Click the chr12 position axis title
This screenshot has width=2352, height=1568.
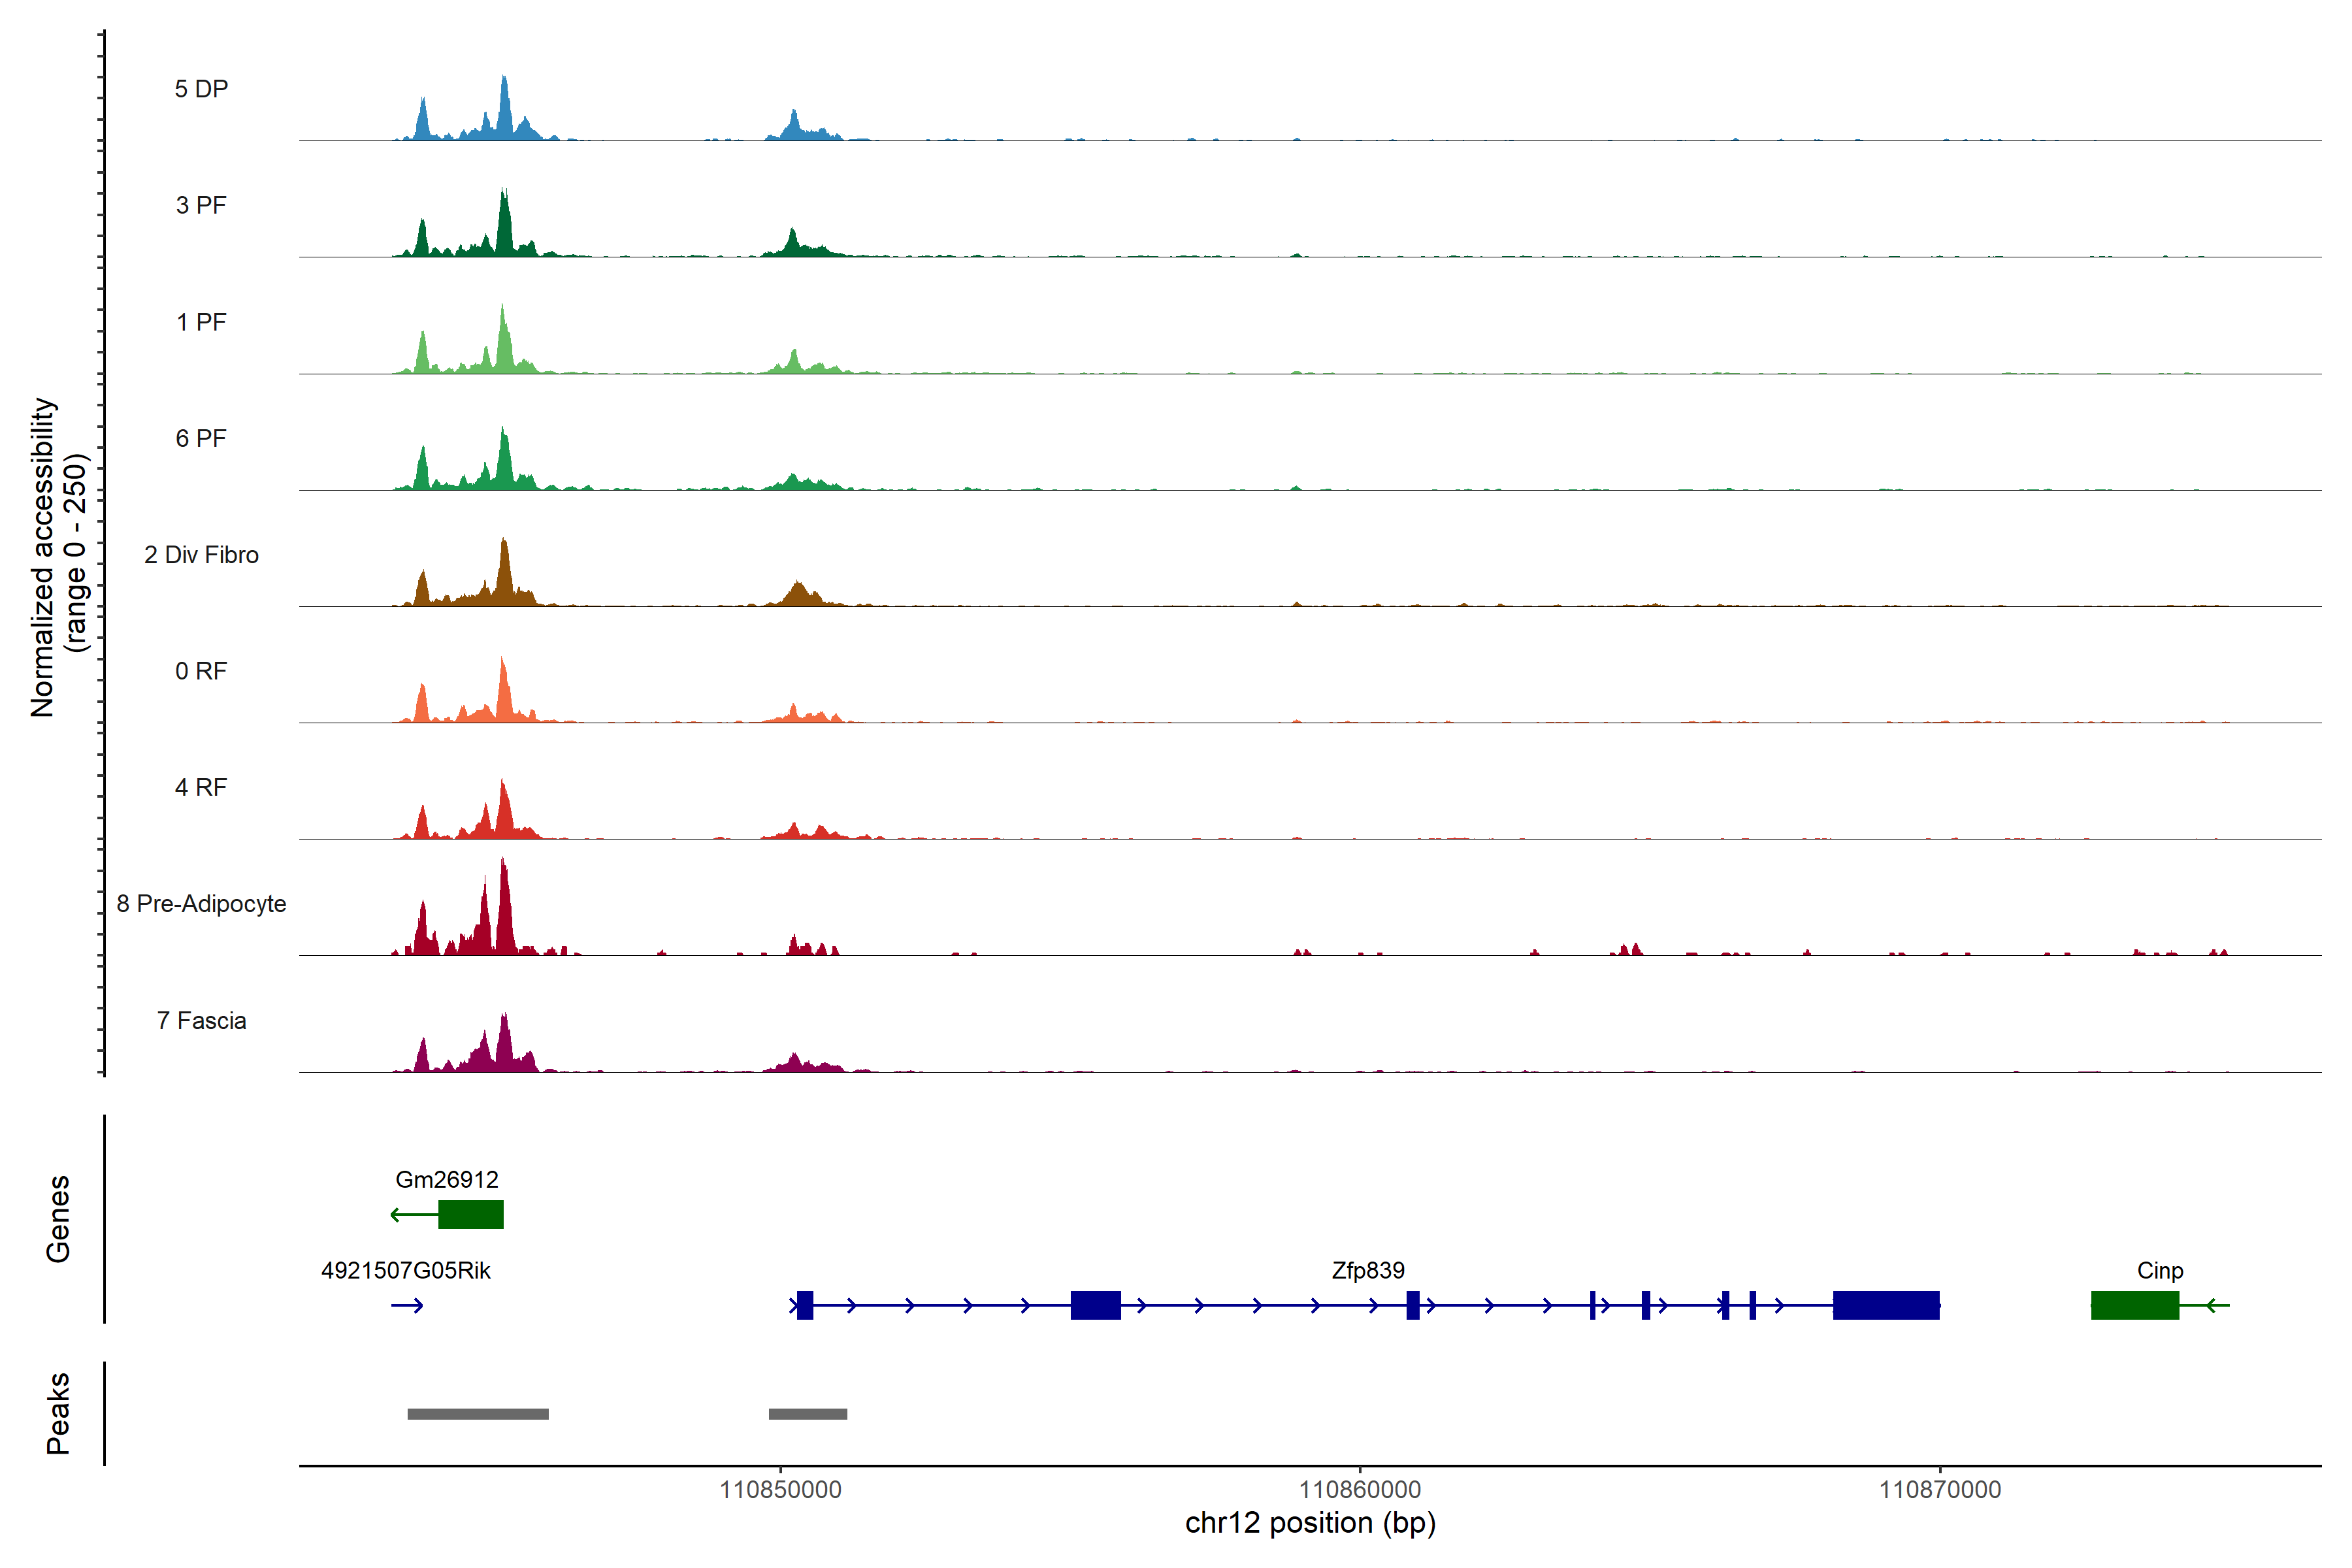[x=1310, y=1524]
